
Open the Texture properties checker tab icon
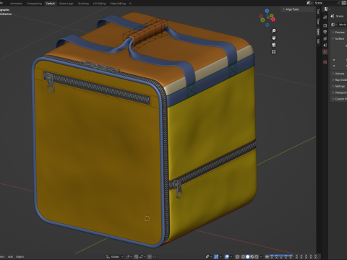[325, 62]
